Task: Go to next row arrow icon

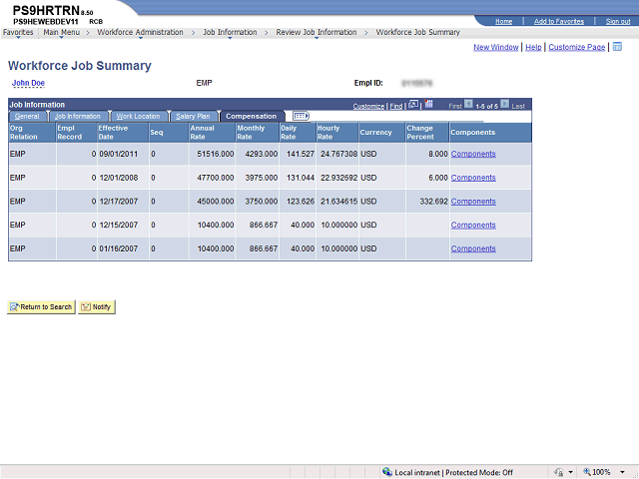Action: click(x=504, y=104)
